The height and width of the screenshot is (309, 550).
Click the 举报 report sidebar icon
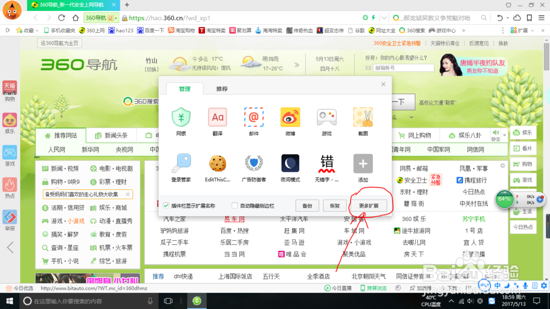(10, 221)
